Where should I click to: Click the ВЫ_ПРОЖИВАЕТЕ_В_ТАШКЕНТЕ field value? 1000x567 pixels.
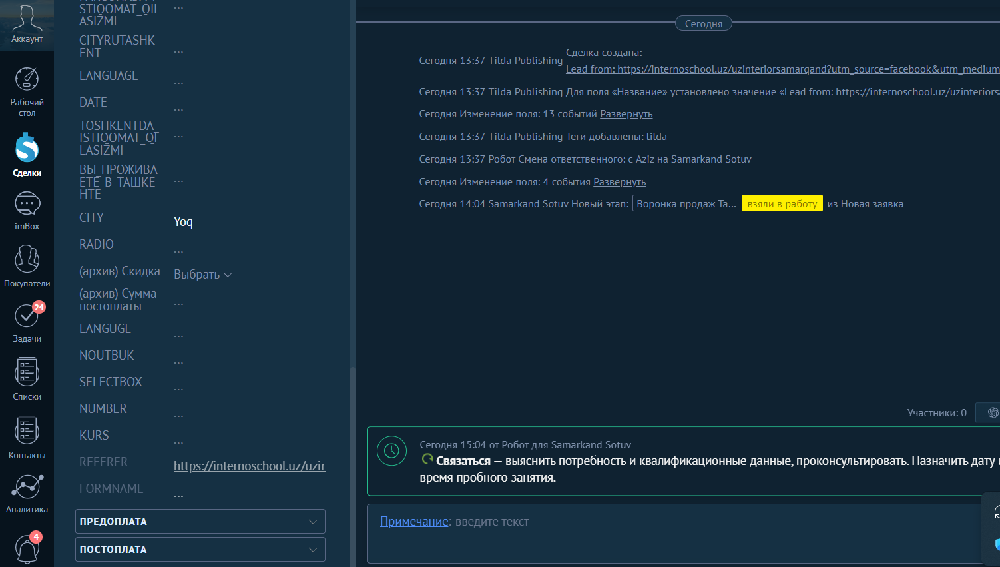coord(178,179)
